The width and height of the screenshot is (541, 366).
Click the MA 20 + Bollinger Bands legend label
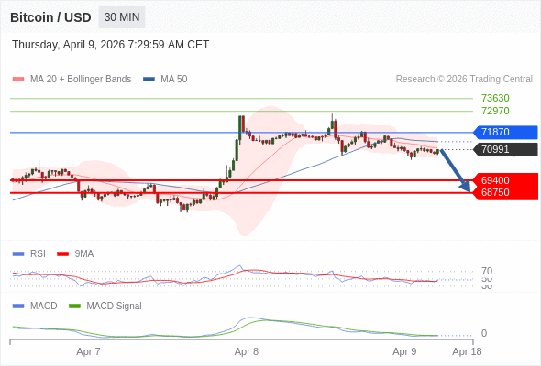[81, 80]
